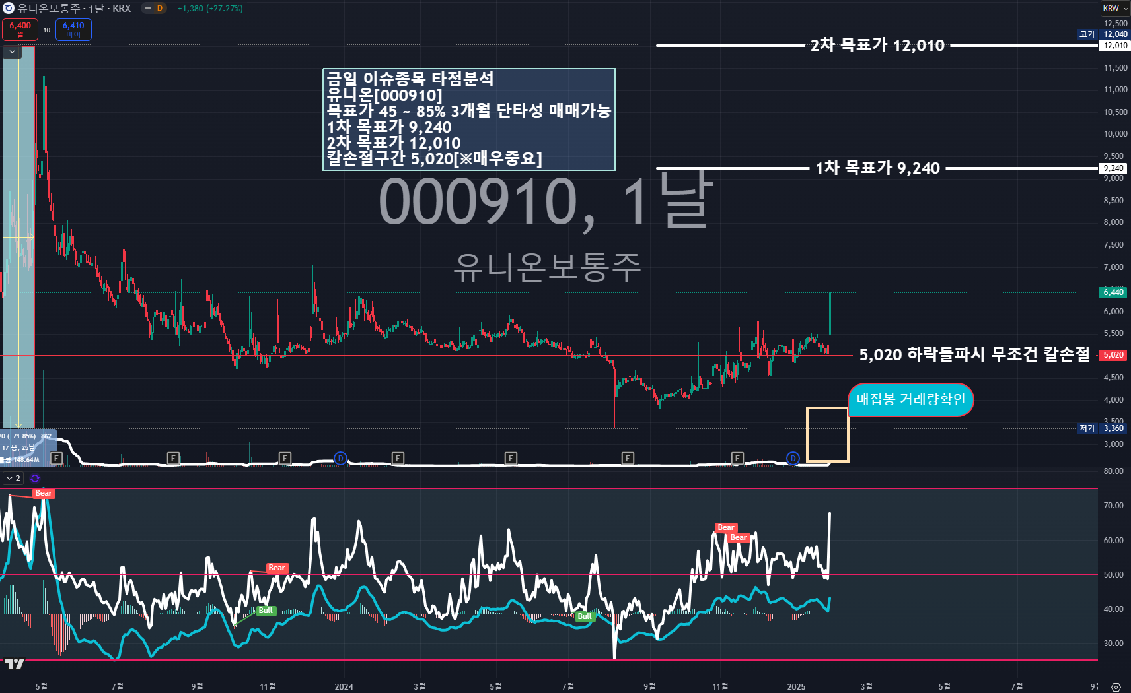Click the 9,240 price axis label
The height and width of the screenshot is (693, 1131).
click(1114, 168)
